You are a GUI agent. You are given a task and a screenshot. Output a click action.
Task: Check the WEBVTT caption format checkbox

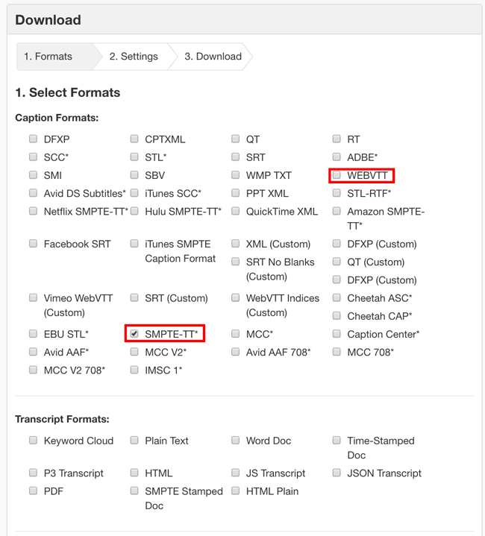337,175
